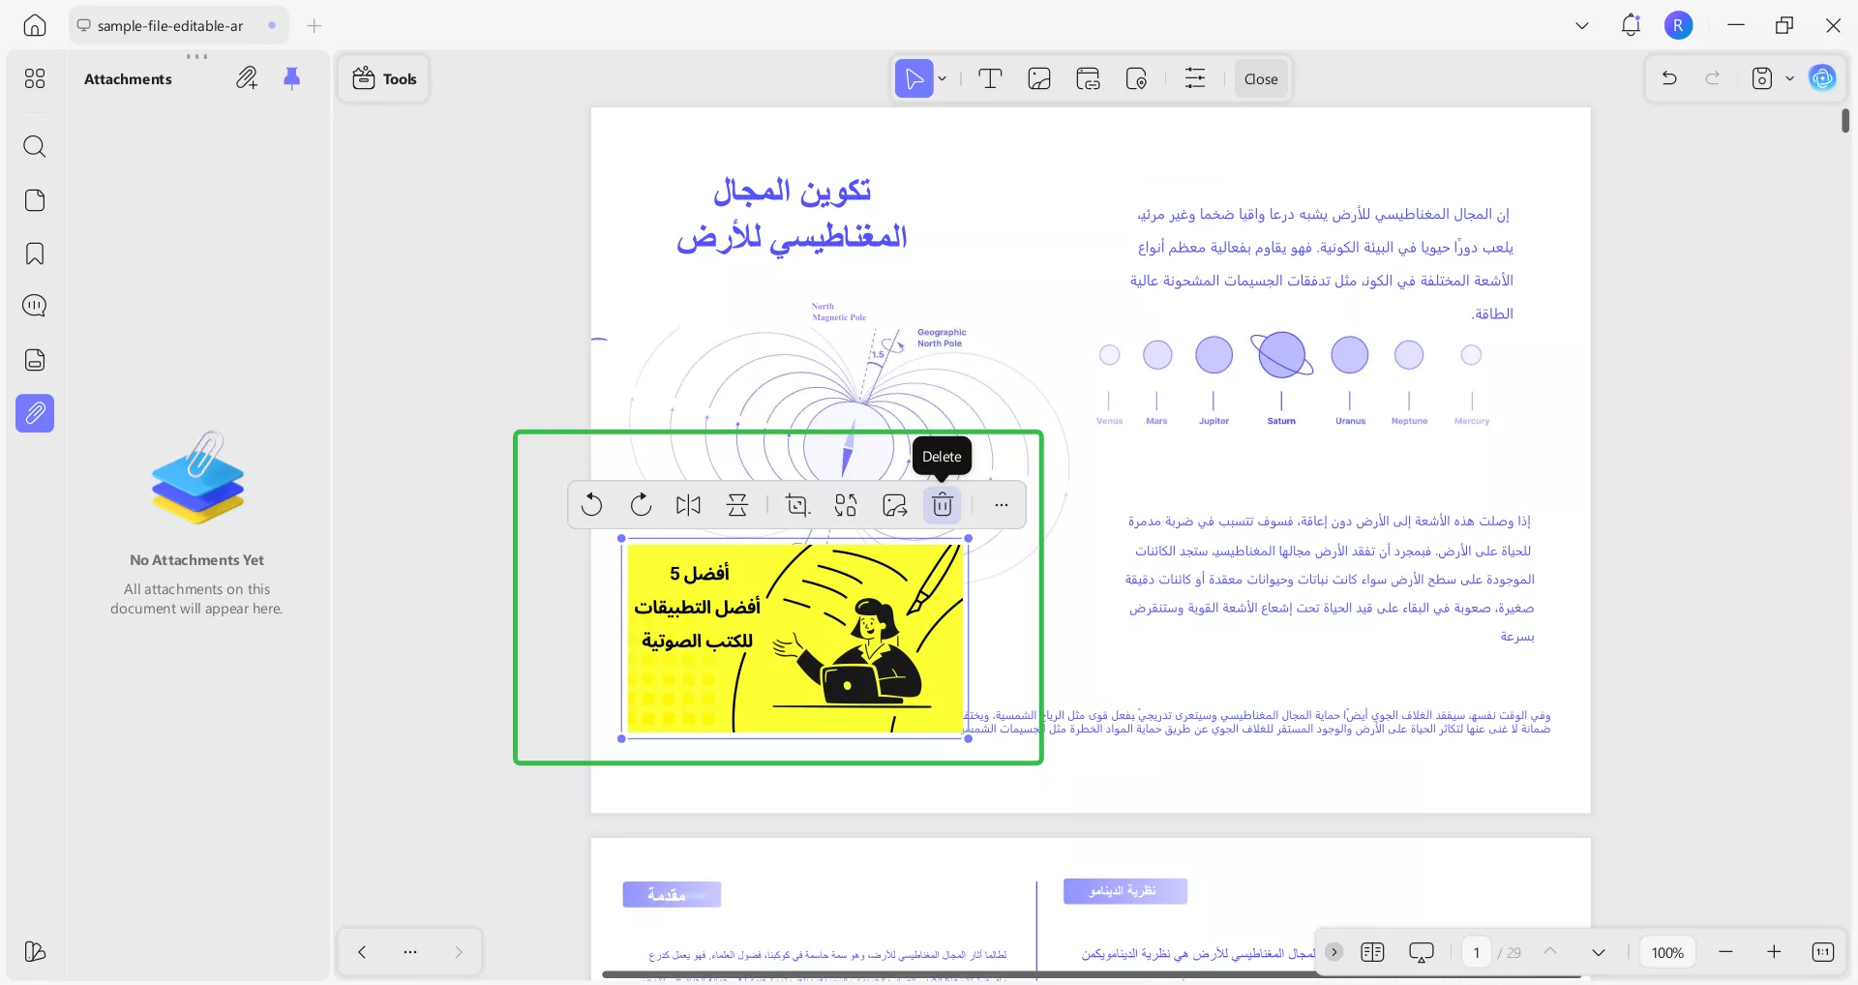
Task: Flip the selected image horizontally
Action: point(688,504)
